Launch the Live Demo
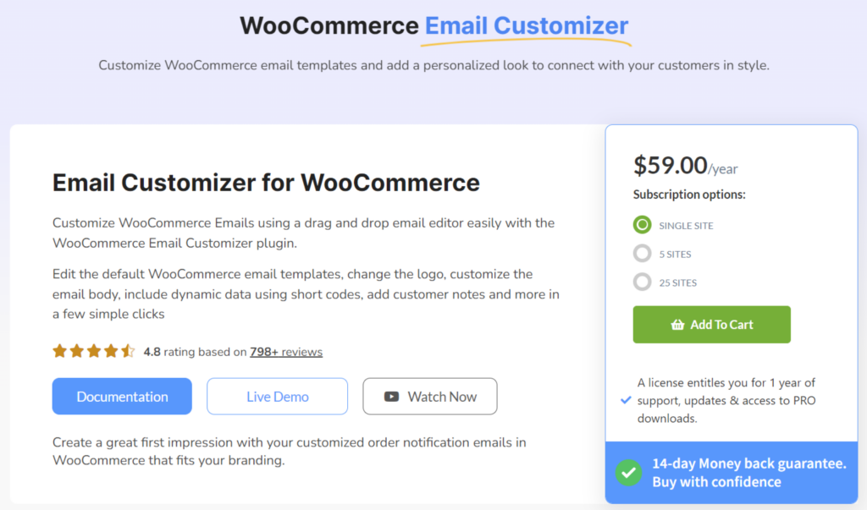Image resolution: width=867 pixels, height=510 pixels. tap(277, 396)
